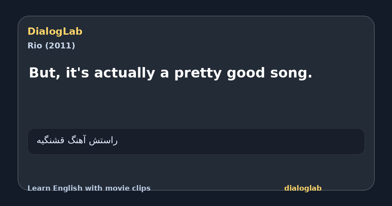
Task: Click the single-letter word "a" in the subtitle
Action: click(x=164, y=74)
